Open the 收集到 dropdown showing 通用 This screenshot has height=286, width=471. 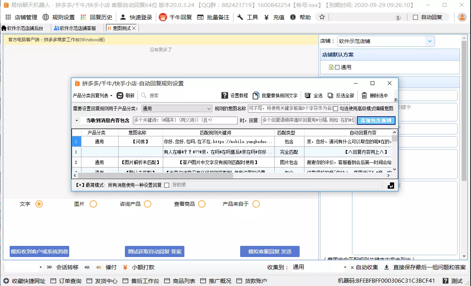320,267
